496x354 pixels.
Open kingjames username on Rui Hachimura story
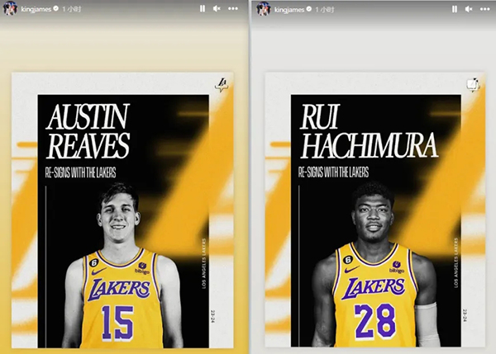pyautogui.click(x=291, y=8)
